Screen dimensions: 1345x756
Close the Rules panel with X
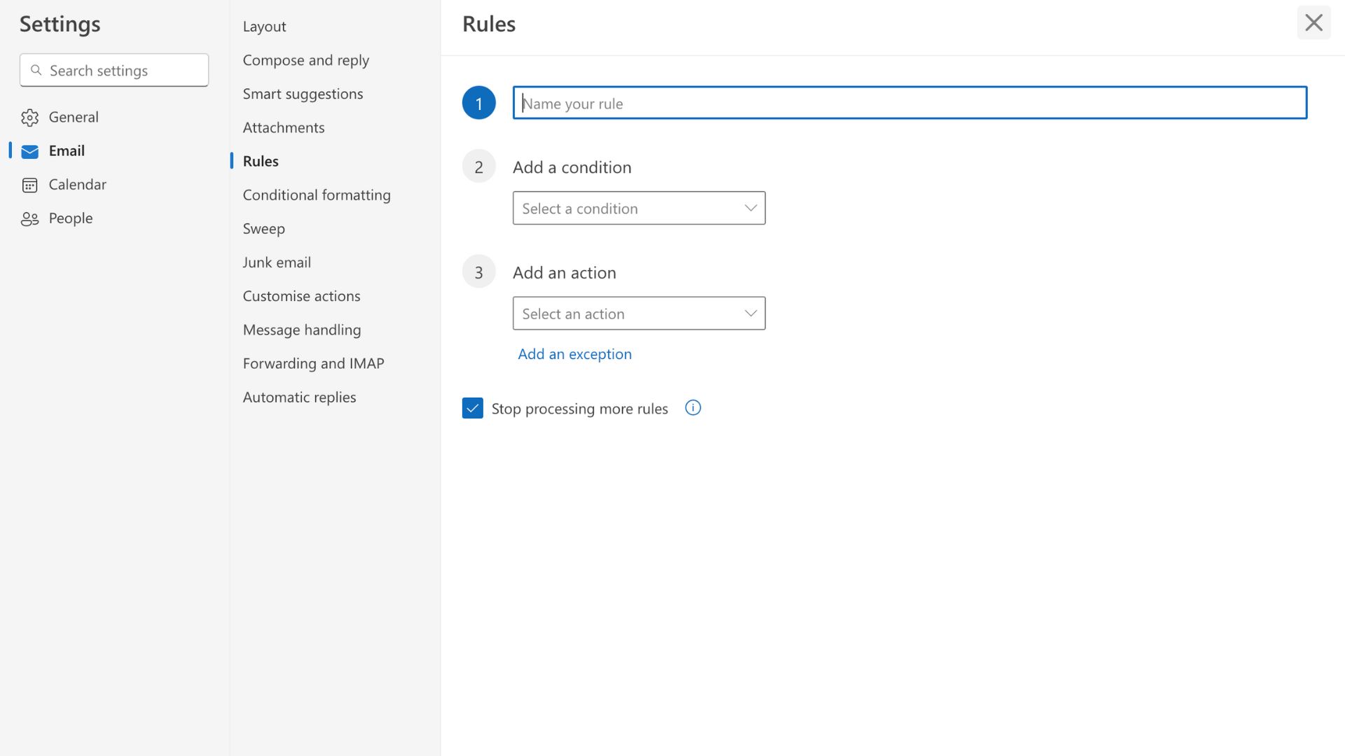tap(1314, 22)
